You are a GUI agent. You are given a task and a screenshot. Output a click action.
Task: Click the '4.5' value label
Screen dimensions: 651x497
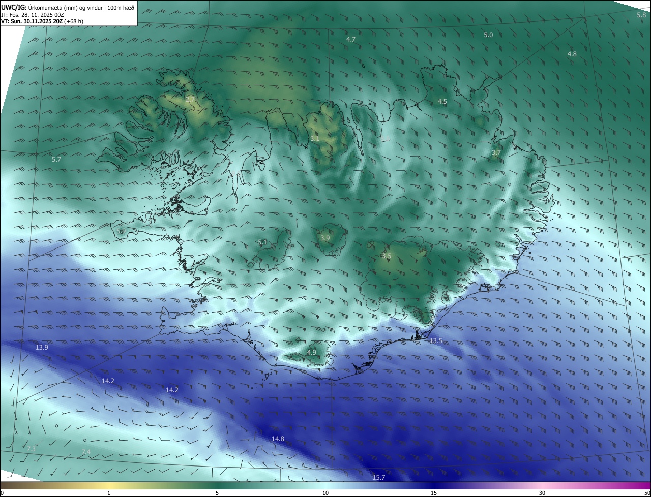[442, 102]
